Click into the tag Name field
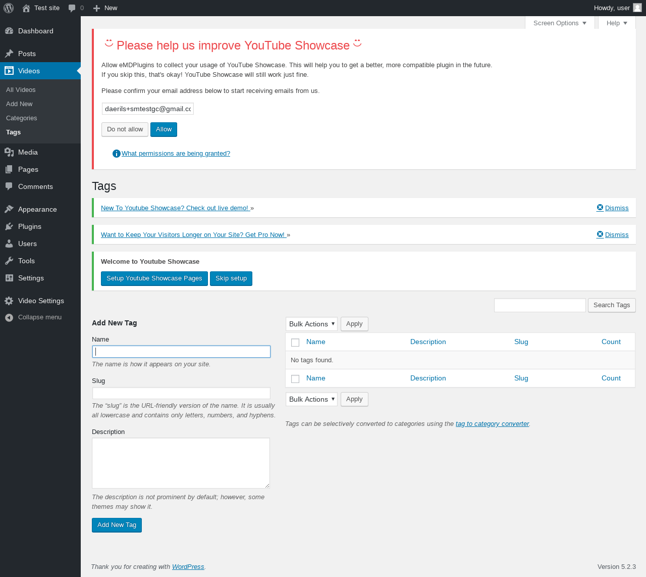Screen dimensions: 646x577 181,352
